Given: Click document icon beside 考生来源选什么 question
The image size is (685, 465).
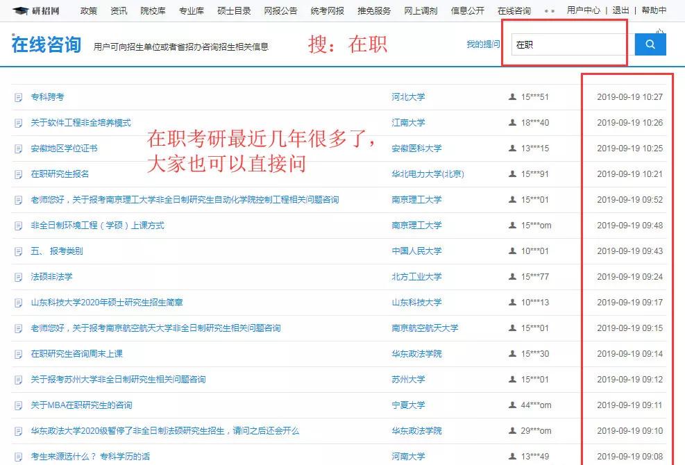Looking at the screenshot, I should [x=18, y=457].
